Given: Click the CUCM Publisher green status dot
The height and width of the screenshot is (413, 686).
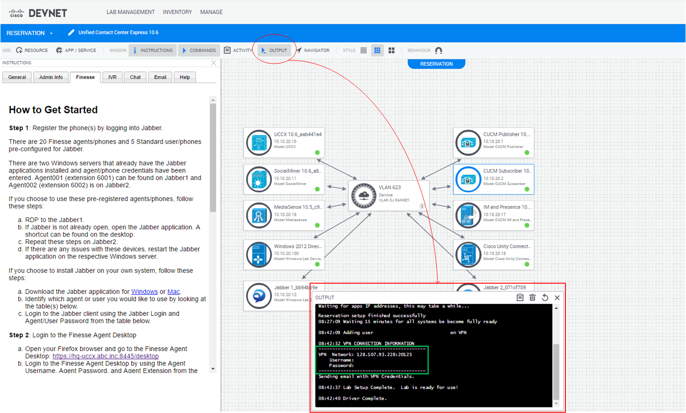Looking at the screenshot, I should click(527, 152).
